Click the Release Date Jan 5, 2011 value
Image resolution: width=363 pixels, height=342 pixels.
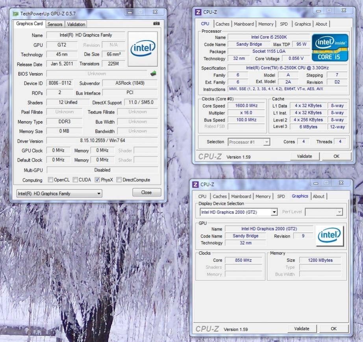62,64
